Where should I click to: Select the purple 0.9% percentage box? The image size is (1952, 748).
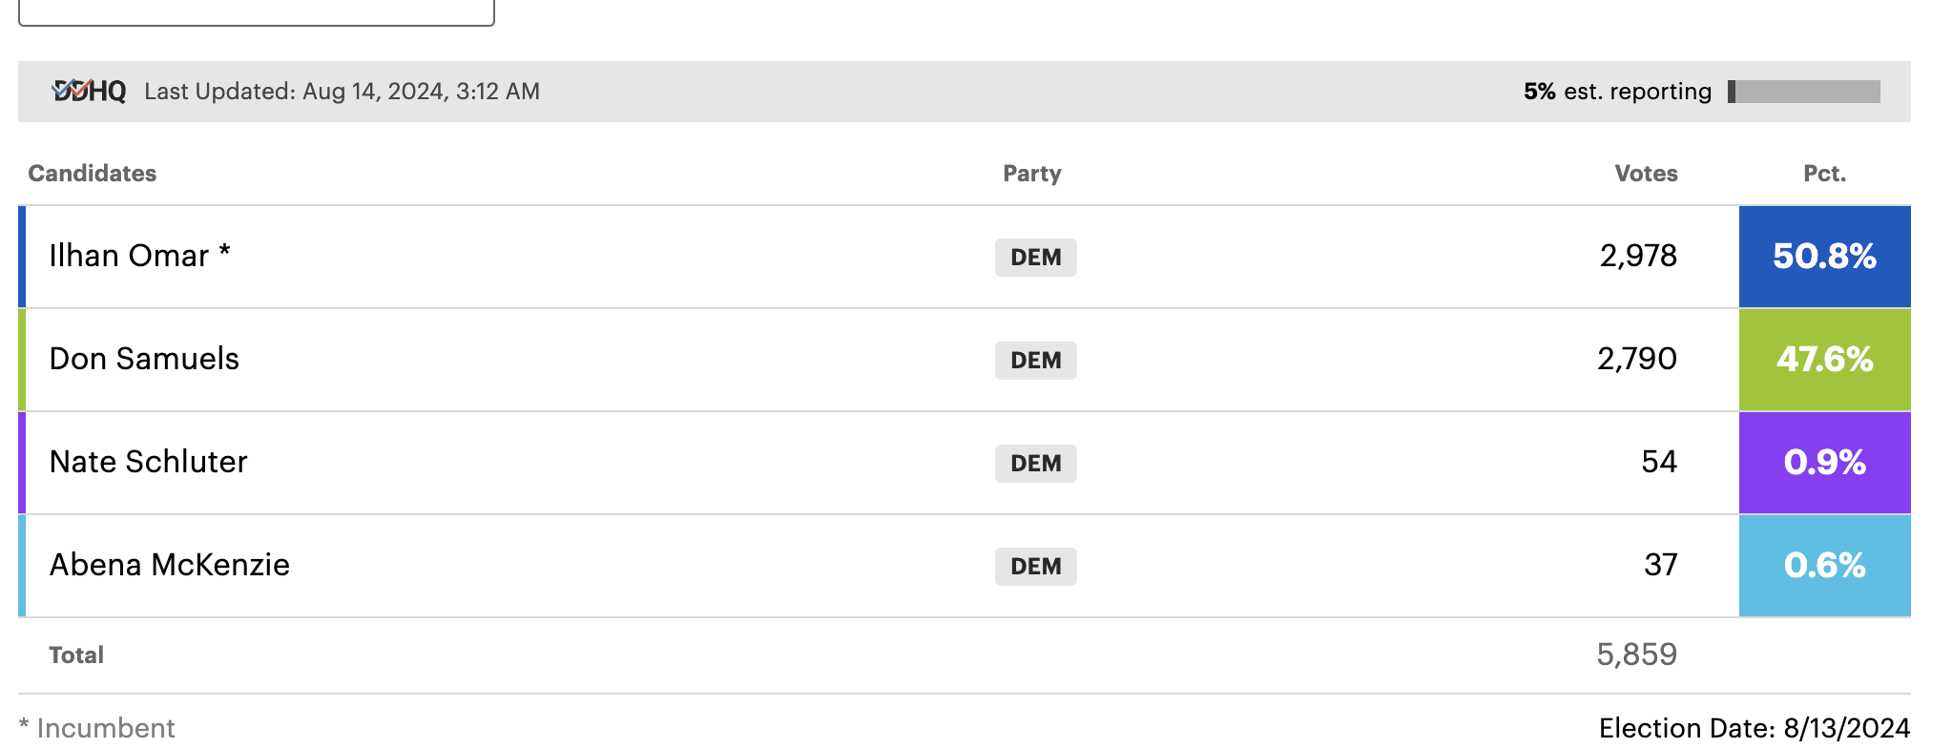[1824, 463]
